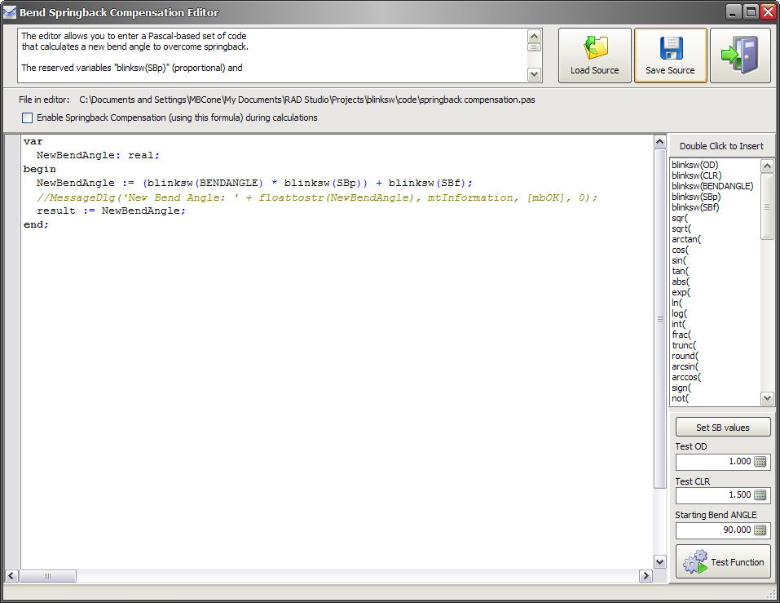Enable Springback Compensation checkbox
This screenshot has width=780, height=603.
(x=28, y=117)
